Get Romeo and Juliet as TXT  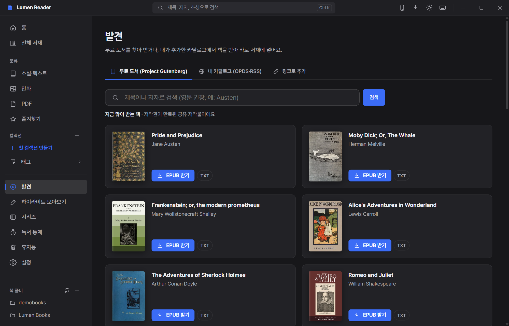(x=401, y=316)
